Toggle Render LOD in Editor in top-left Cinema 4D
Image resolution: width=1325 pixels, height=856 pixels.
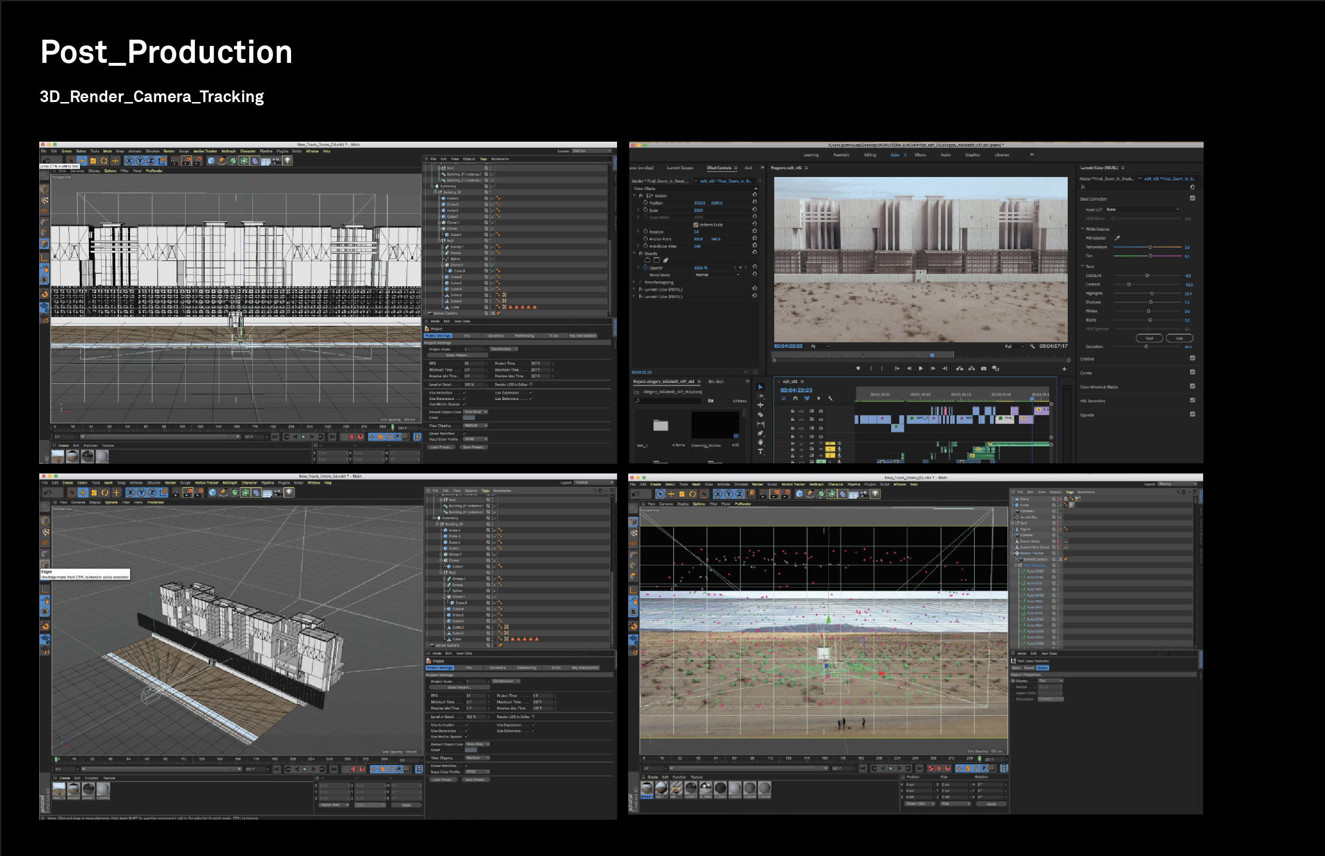[x=531, y=384]
